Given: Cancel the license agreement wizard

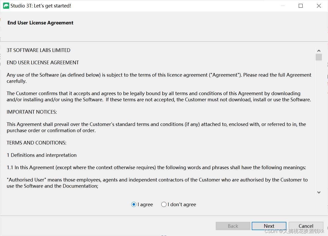Looking at the screenshot, I should point(306,226).
